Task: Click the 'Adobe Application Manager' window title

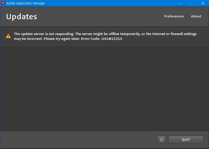Action: click(x=26, y=3)
